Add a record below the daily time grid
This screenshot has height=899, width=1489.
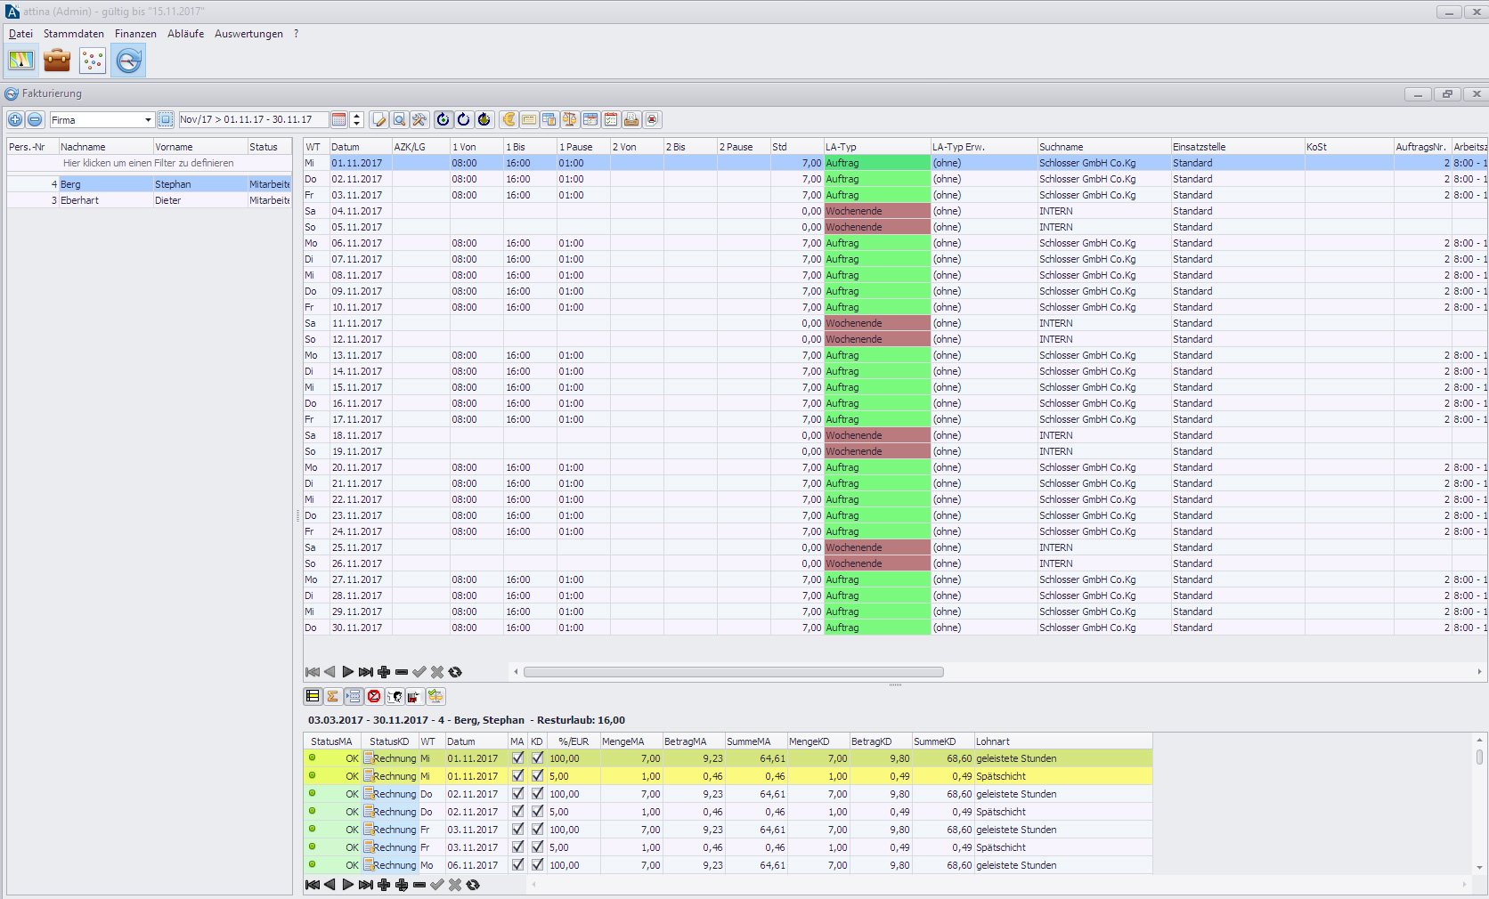tap(384, 672)
